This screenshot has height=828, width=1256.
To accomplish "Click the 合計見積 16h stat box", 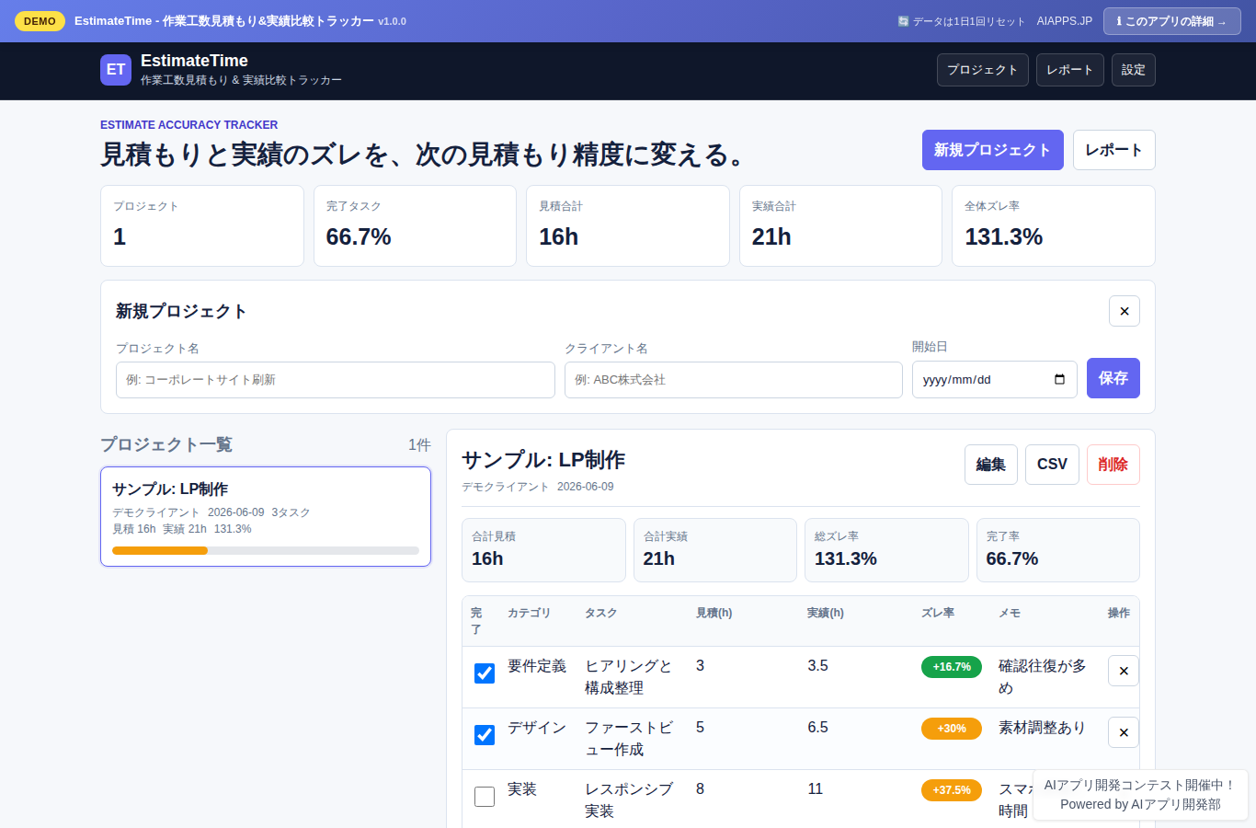I will [x=543, y=550].
